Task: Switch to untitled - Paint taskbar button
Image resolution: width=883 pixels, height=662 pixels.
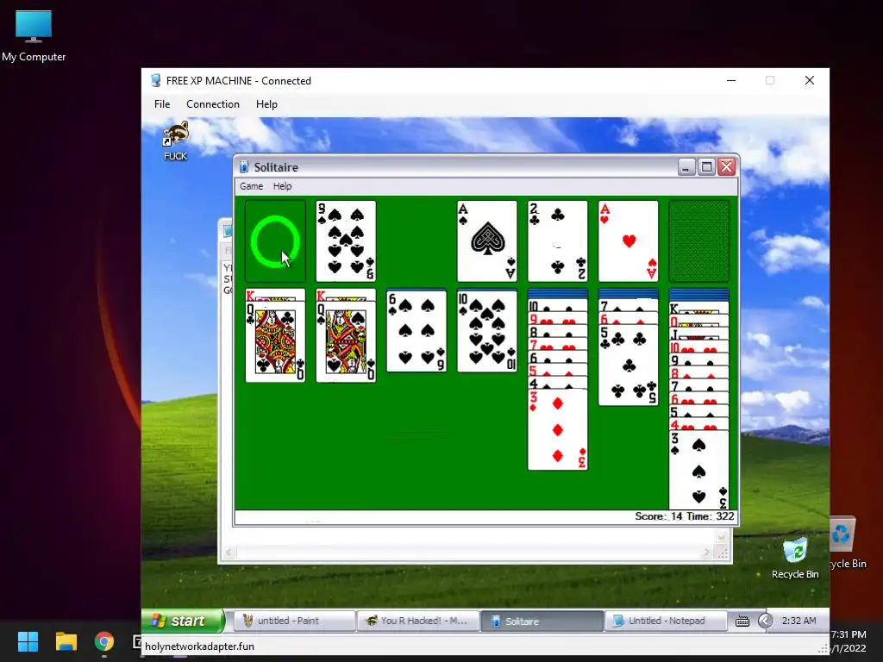Action: (294, 621)
